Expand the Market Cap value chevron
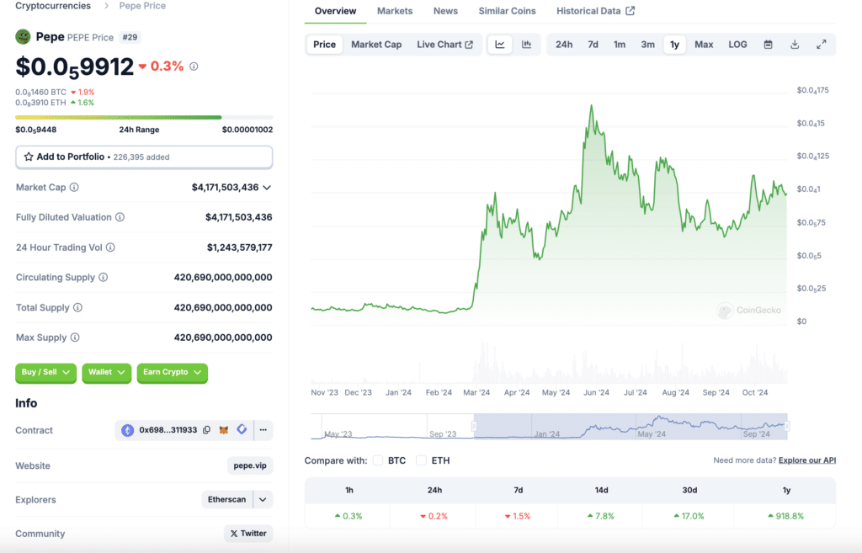 (x=267, y=188)
